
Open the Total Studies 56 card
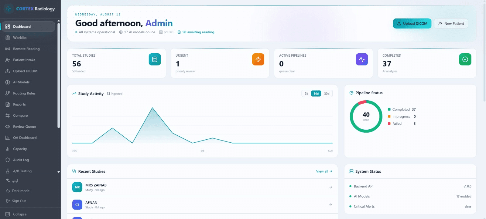(x=117, y=63)
